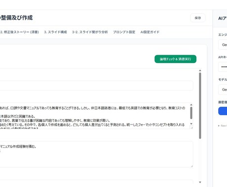
Task: Open the AI設定ガイド tab
Action: point(150,32)
